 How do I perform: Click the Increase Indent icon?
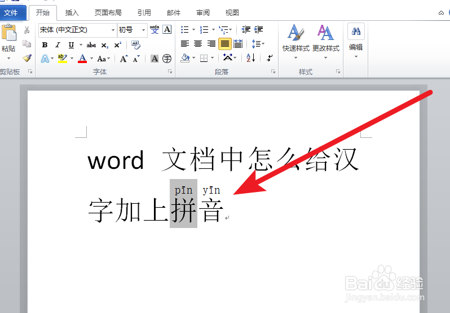259,29
